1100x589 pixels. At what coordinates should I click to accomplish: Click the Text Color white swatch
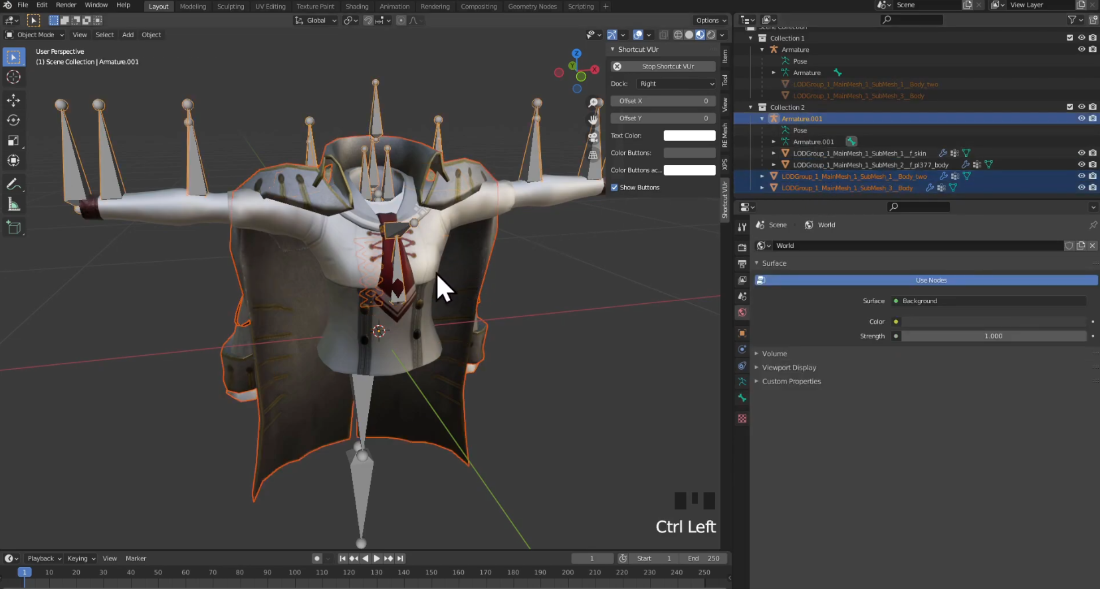[x=690, y=136]
